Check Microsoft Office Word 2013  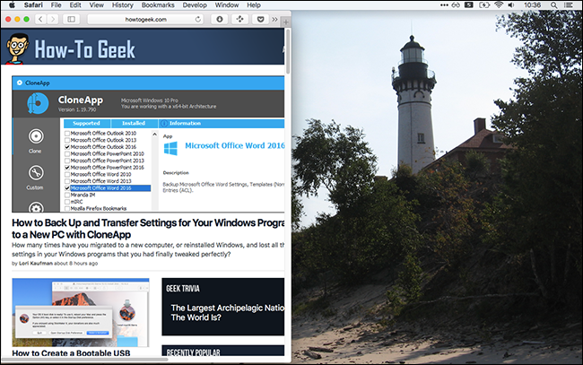(x=67, y=181)
